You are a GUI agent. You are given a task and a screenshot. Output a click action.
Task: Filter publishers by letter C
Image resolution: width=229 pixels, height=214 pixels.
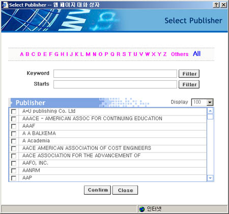point(33,54)
